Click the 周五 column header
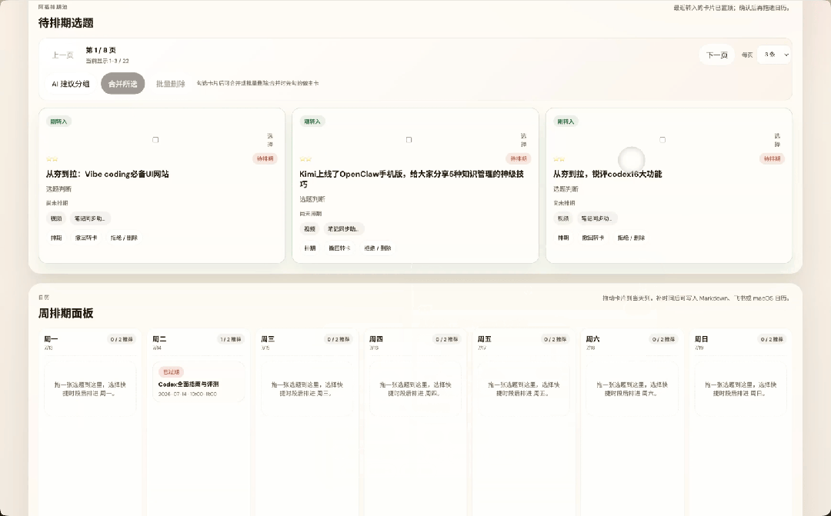 [x=485, y=339]
